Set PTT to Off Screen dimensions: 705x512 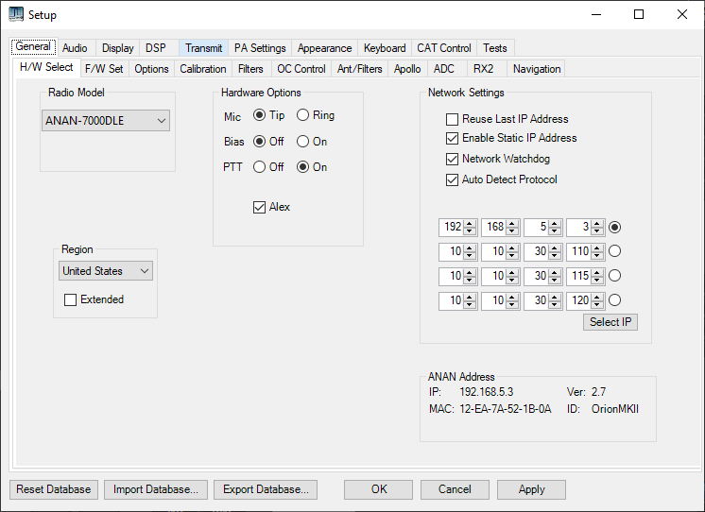click(259, 167)
